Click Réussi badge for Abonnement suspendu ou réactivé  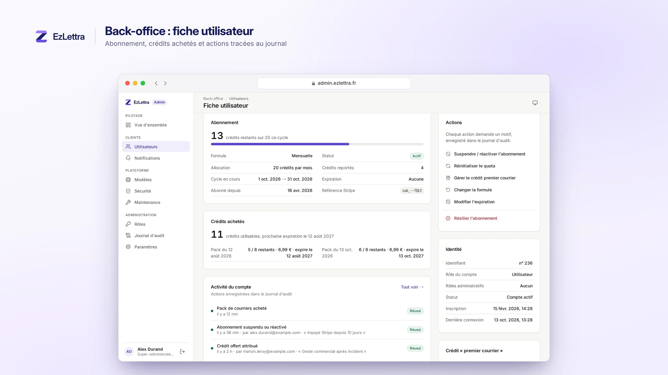[x=415, y=330]
